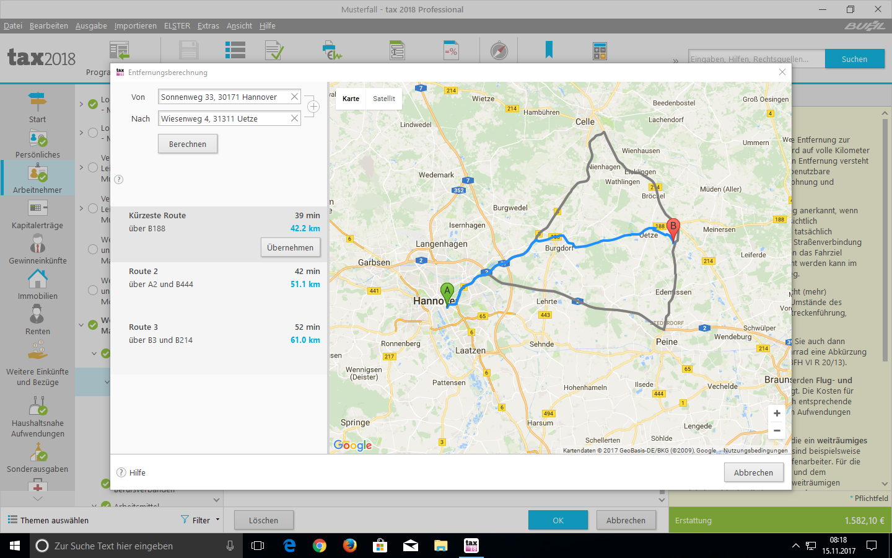Switch map to Karte view

click(x=351, y=99)
